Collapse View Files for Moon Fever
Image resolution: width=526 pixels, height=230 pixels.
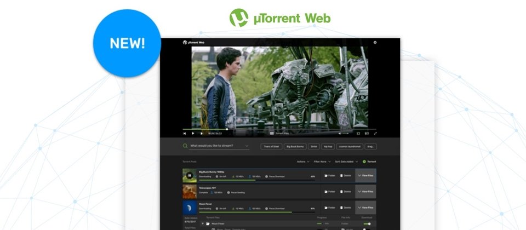(x=365, y=208)
